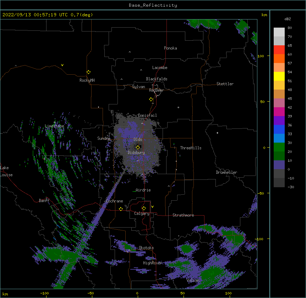Image resolution: width=306 pixels, height=298 pixels.
Task: Click the caret marker south of Ponoka
Action: point(130,52)
